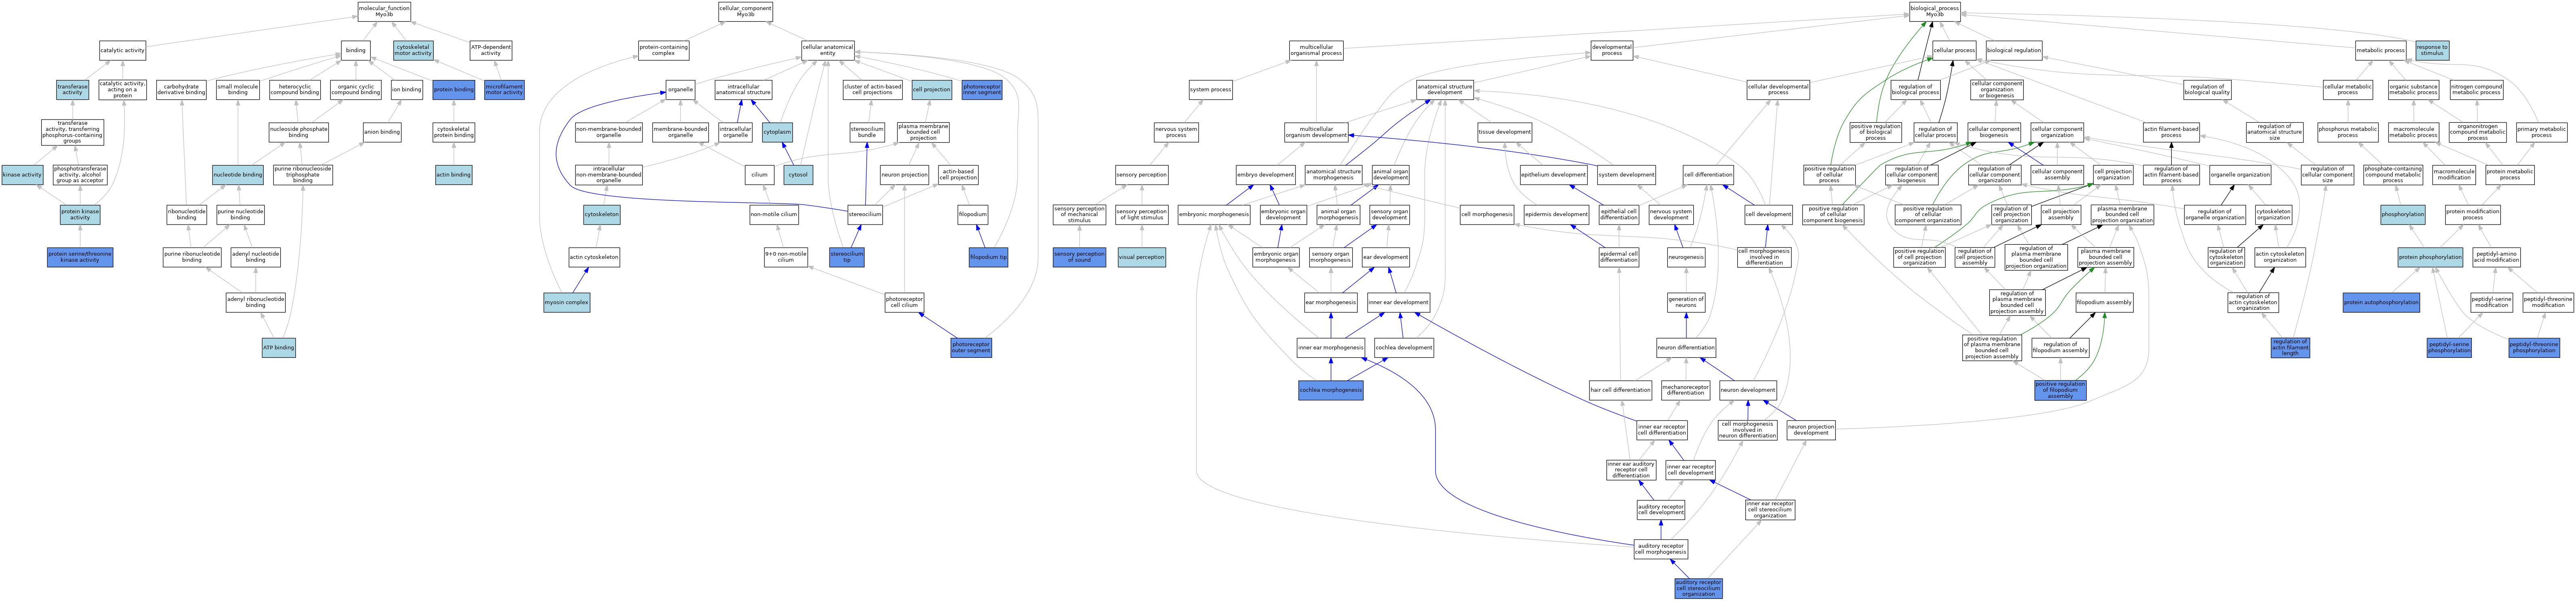2576x601 pixels.
Task: Click the 'biological regulation' node
Action: (x=2014, y=50)
